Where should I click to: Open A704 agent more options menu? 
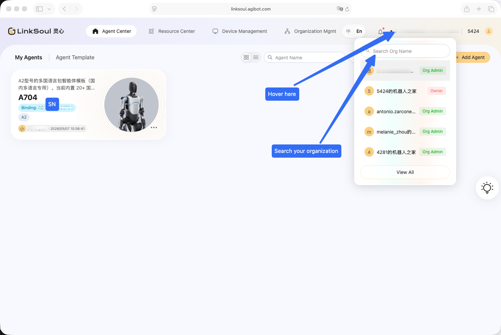click(x=154, y=127)
